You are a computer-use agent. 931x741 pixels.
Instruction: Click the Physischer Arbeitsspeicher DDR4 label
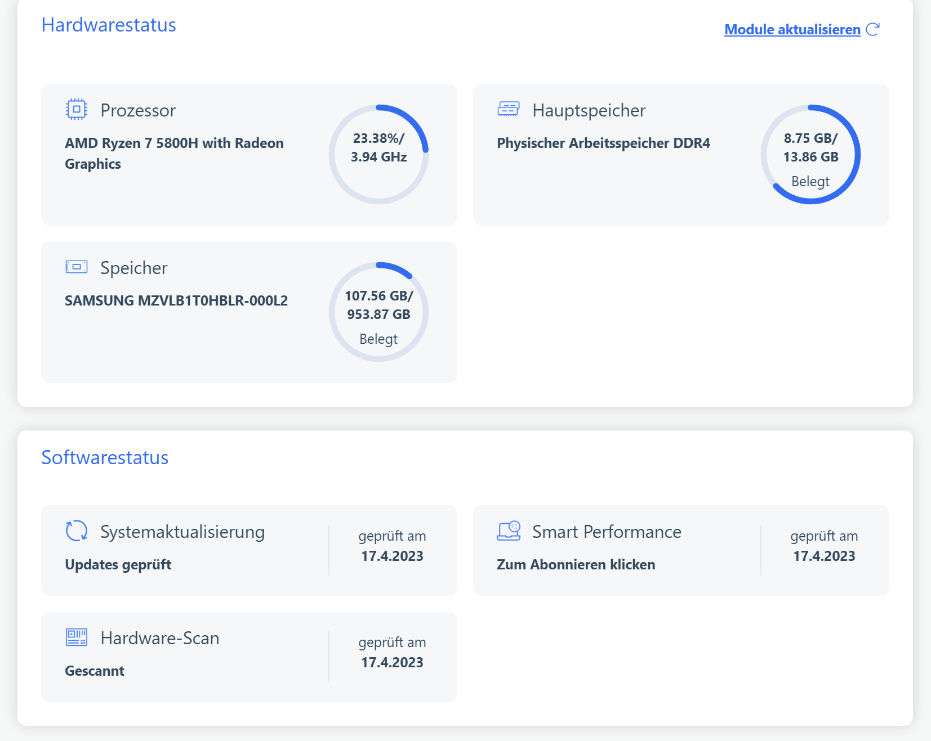(x=603, y=143)
